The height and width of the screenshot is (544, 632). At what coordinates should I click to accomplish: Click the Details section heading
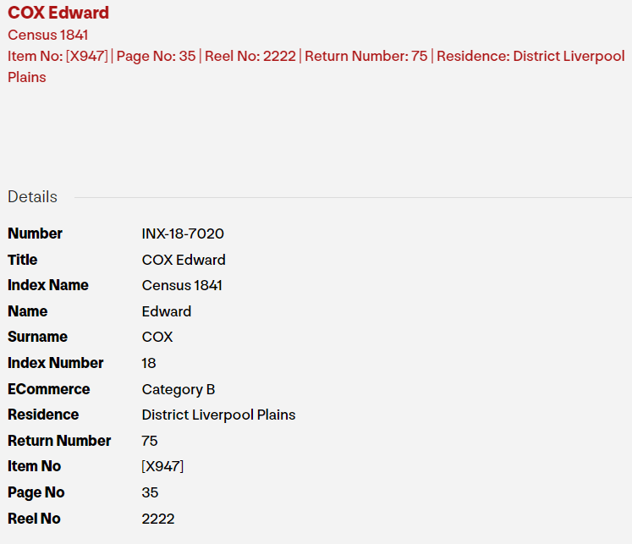(32, 197)
